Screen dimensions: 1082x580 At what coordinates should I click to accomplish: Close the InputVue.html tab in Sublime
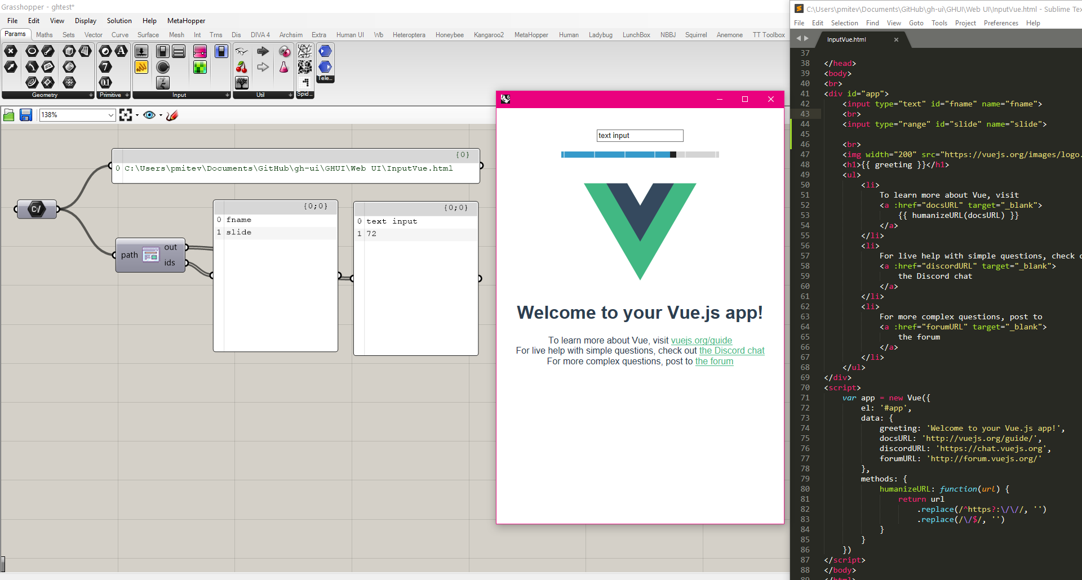896,39
